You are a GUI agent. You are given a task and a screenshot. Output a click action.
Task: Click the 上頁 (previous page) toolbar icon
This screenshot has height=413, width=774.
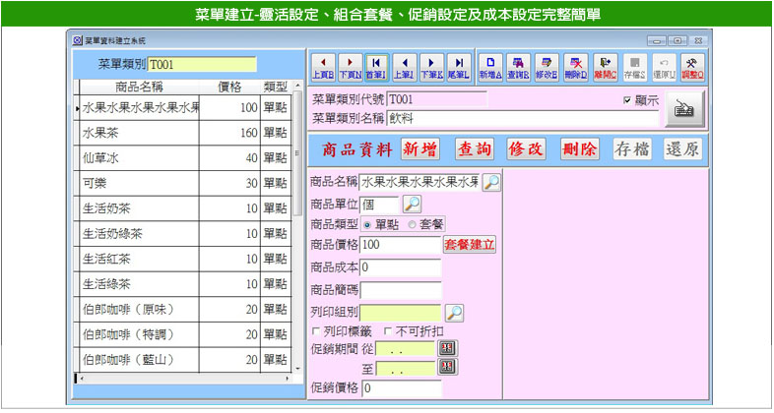pyautogui.click(x=322, y=66)
